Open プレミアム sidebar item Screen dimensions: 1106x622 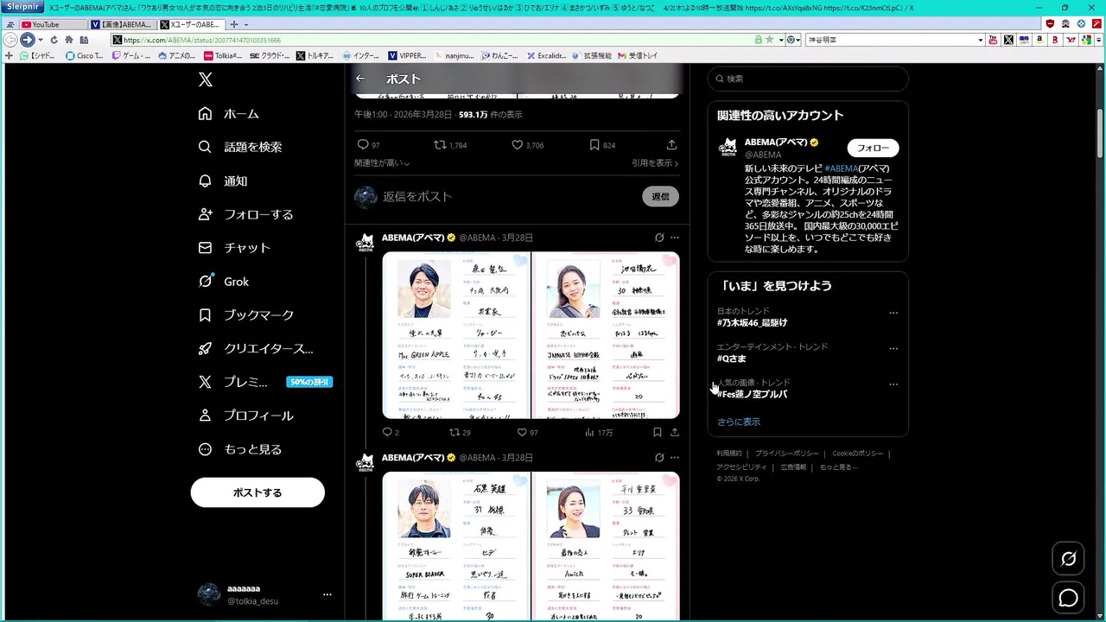click(265, 382)
